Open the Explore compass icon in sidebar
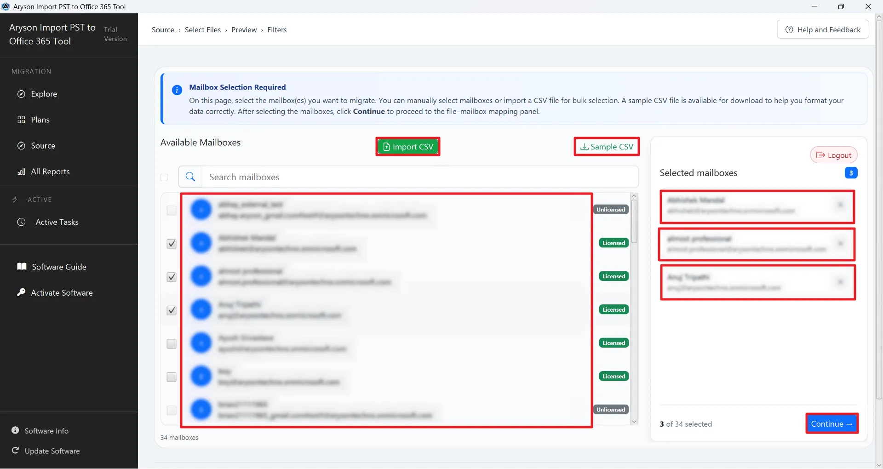883x469 pixels. point(21,94)
